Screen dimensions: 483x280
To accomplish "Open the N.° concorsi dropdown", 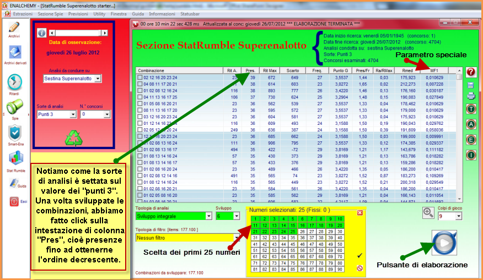I will (x=107, y=114).
